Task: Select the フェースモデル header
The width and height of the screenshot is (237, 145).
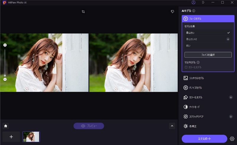Action: pos(208,19)
